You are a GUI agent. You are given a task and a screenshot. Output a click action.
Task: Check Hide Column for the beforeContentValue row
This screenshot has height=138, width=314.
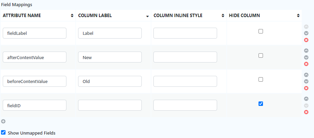point(261,79)
